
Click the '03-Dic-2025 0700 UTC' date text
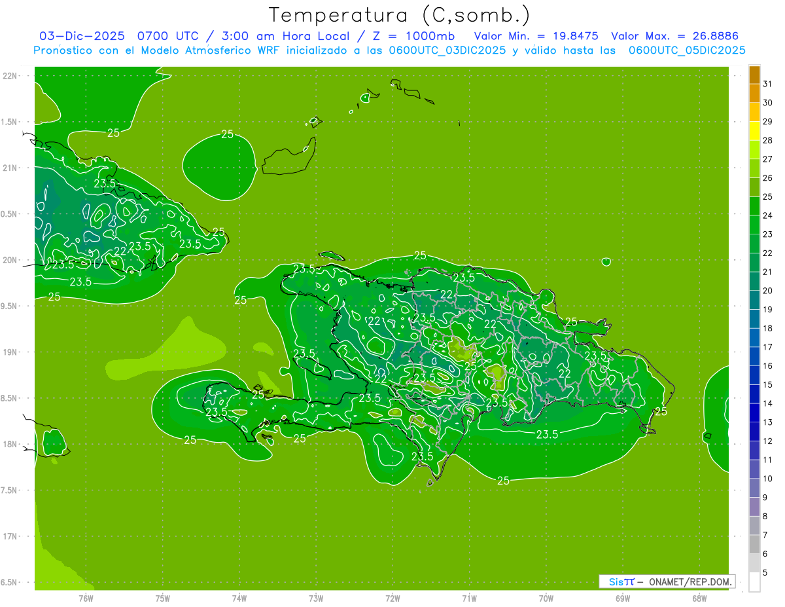[118, 36]
